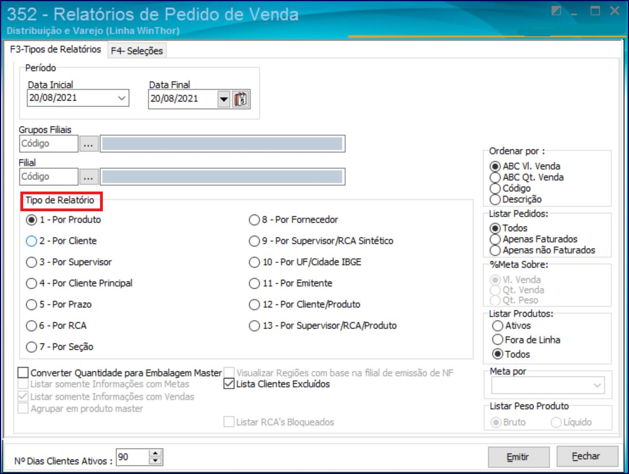Click the Grupos Filiais description field
The width and height of the screenshot is (629, 474).
pos(222,144)
